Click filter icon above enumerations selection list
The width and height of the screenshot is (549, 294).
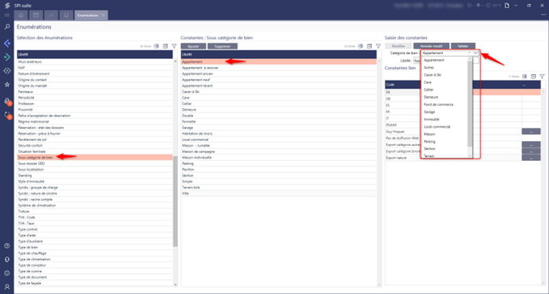pyautogui.click(x=174, y=46)
